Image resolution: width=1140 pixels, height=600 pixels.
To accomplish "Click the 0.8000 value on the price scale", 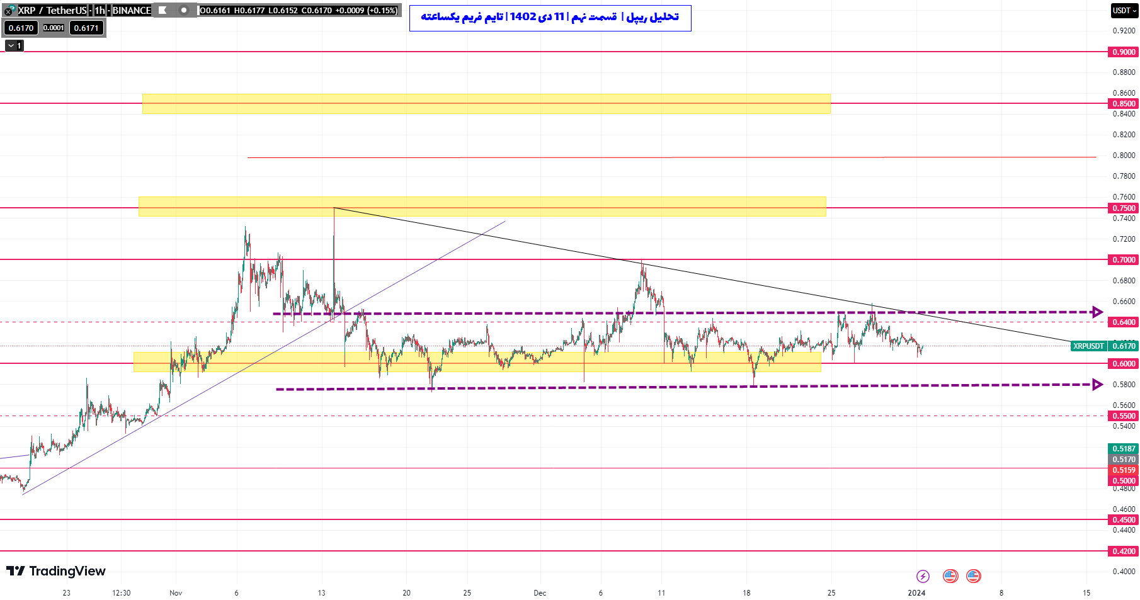I will (x=1124, y=155).
